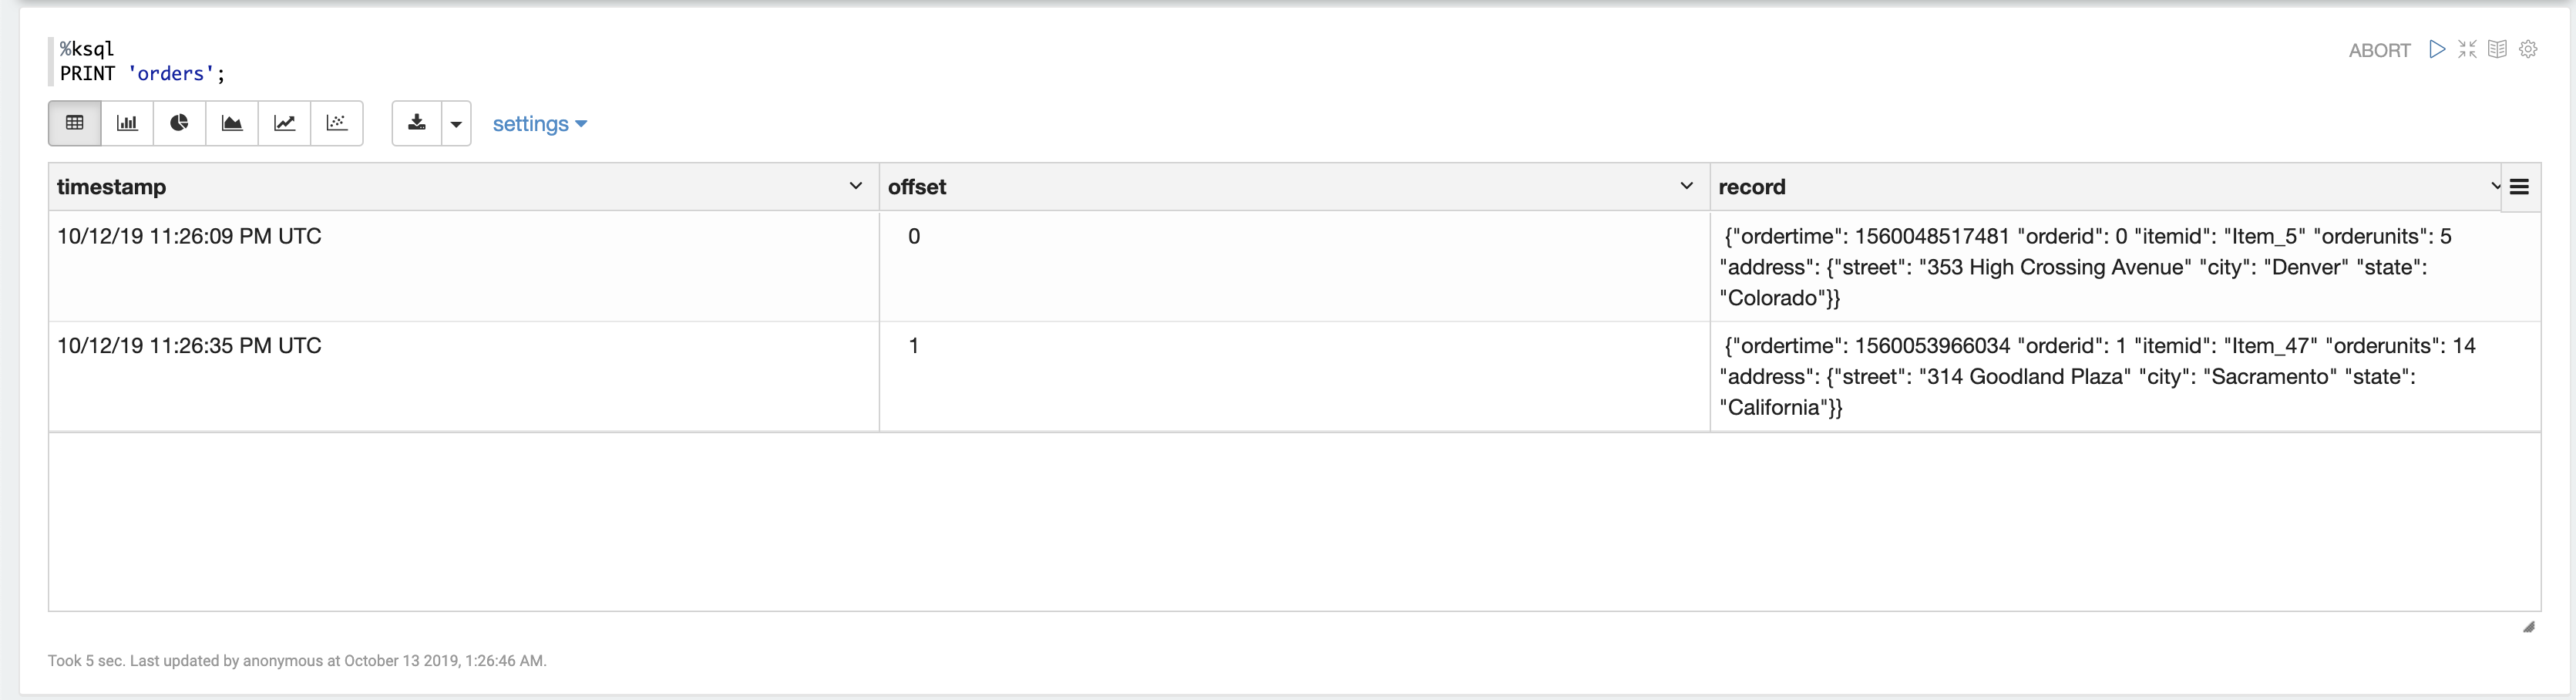Switch to scatter chart view
The height and width of the screenshot is (700, 2576).
tap(337, 123)
